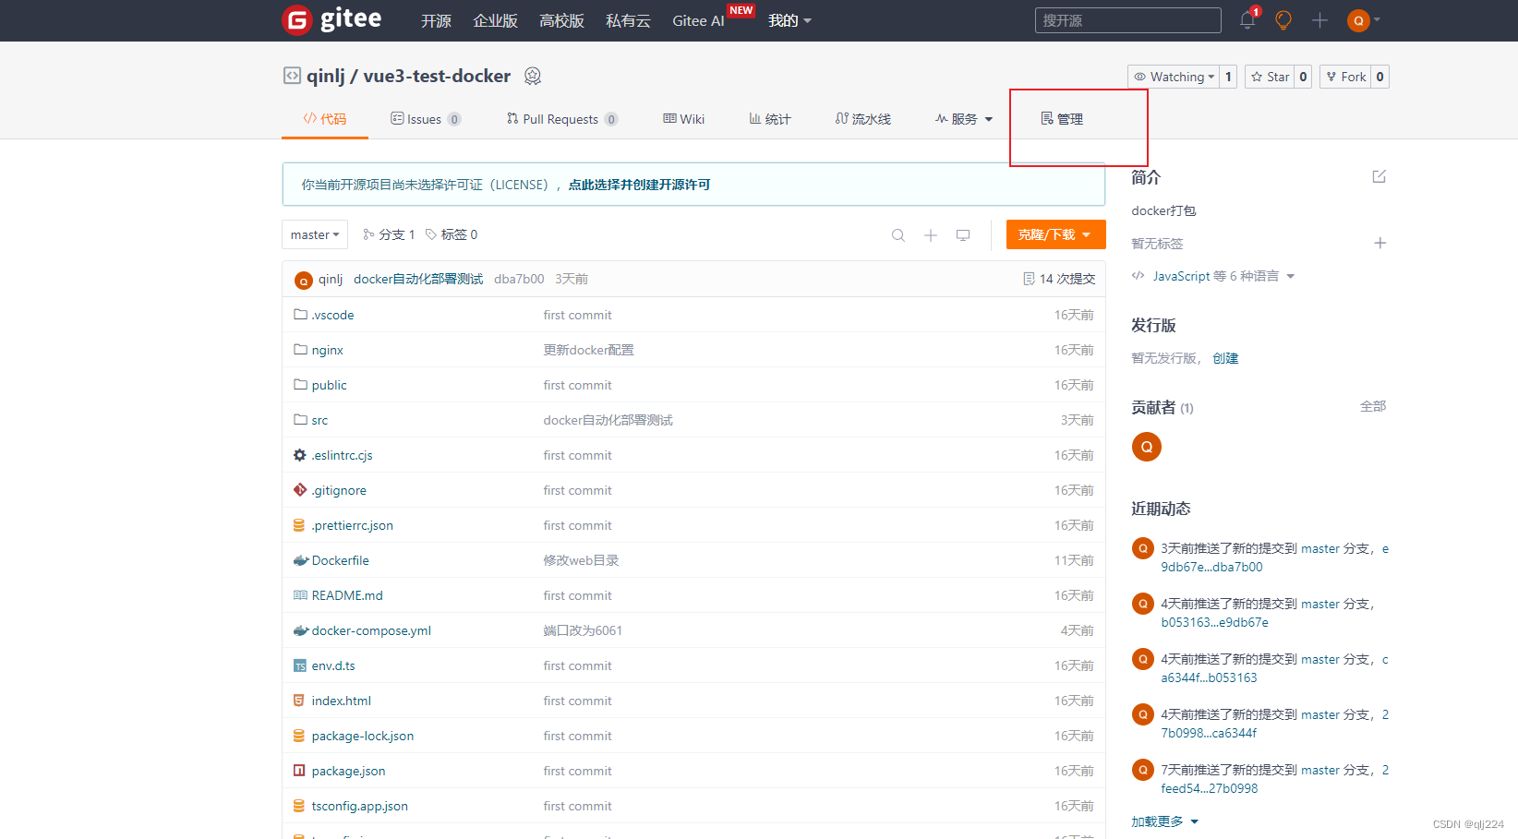
Task: Click 点此选择并创建开源许可 link
Action: 639,185
